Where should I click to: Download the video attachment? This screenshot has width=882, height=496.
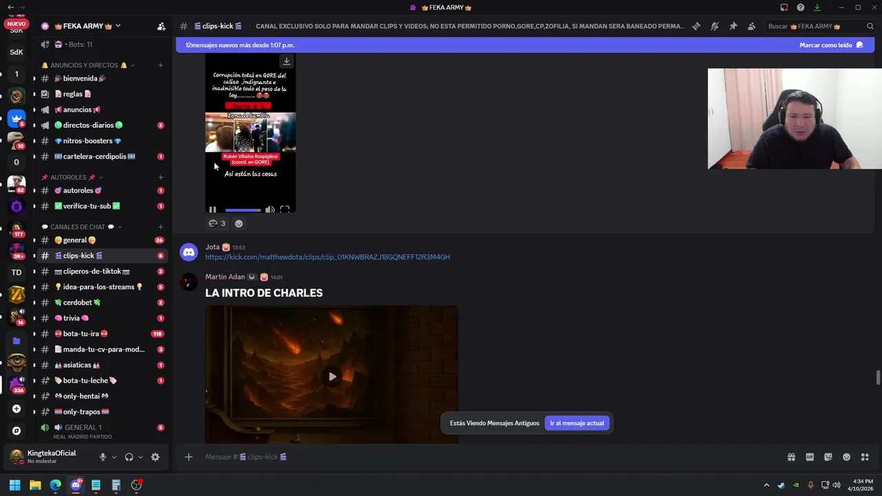(287, 61)
